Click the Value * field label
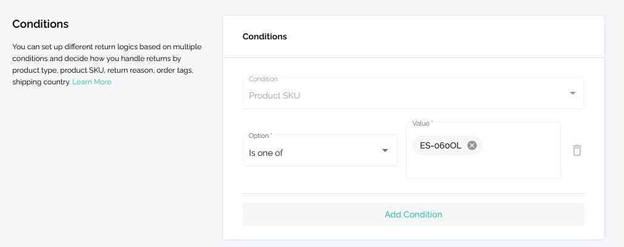 423,123
